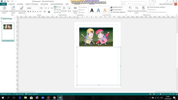The height and width of the screenshot is (100, 178).
Task: Increase the font size
Action: (x=46, y=8)
